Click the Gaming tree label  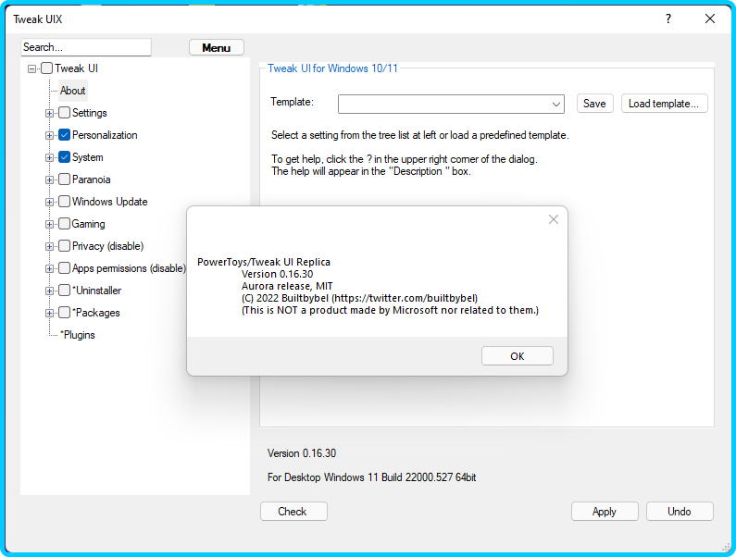pos(88,224)
